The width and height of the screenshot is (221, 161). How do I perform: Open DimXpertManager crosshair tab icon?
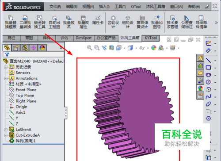34,48
